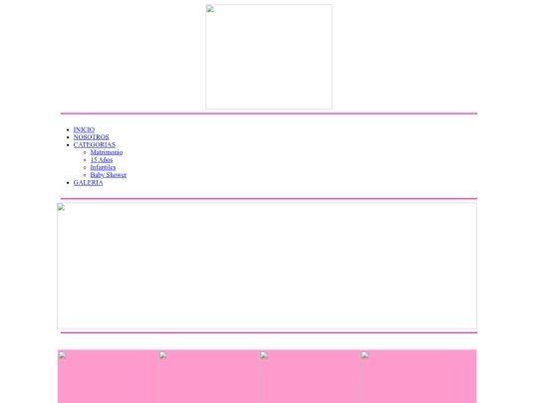Open the INICIO link
Image resolution: width=538 pixels, height=403 pixels.
pyautogui.click(x=84, y=129)
